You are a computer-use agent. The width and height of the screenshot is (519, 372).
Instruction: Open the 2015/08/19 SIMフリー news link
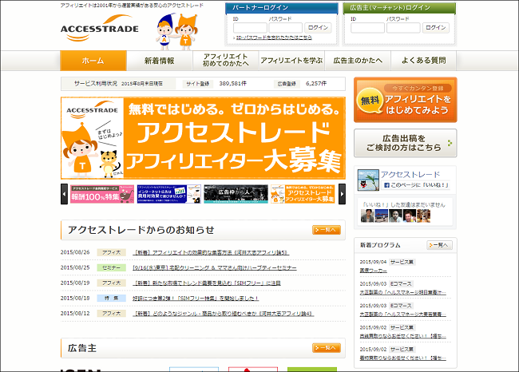207,283
